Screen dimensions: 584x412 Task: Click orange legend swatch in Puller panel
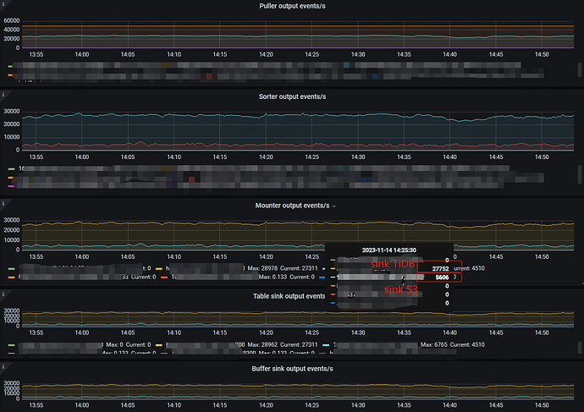tap(10, 75)
